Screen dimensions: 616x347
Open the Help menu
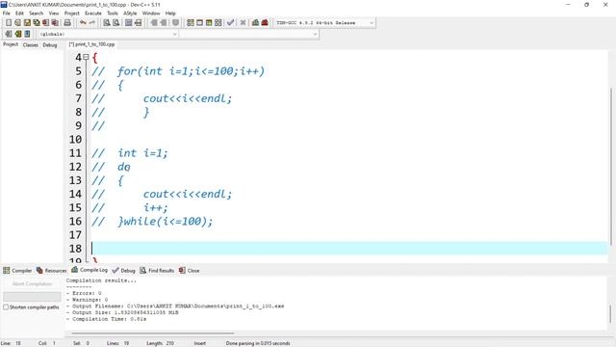click(170, 13)
